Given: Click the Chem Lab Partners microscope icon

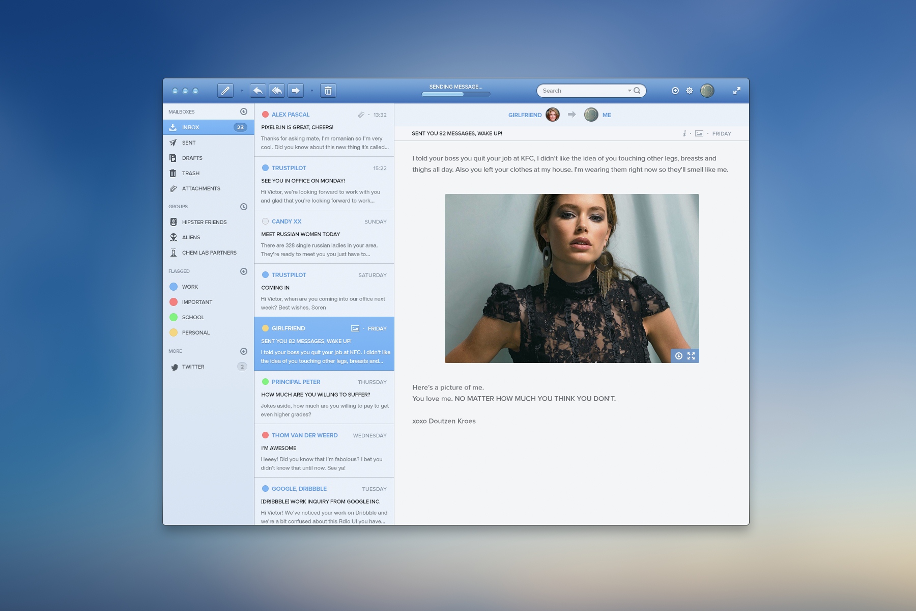Looking at the screenshot, I should (174, 253).
